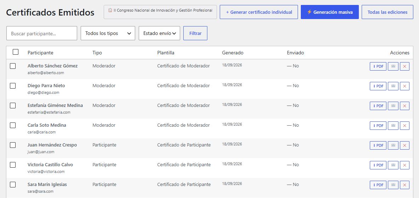Check the Diego Parra Nieto row checkbox
Screen dimensions: 419x198
13,85
